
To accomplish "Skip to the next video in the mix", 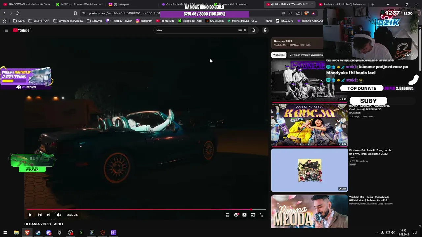I will tap(48, 215).
